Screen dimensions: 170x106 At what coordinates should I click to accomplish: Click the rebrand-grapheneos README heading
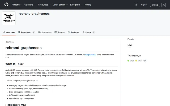(24, 48)
